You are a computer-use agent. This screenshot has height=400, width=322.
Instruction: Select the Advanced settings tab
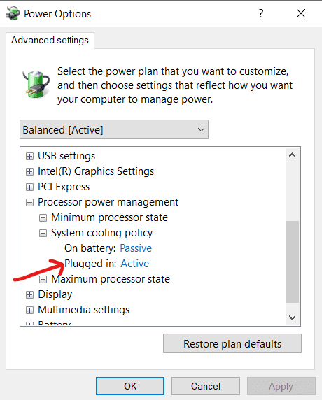point(50,41)
